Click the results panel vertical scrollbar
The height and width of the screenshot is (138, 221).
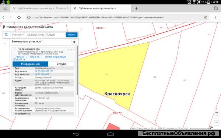pos(77,70)
